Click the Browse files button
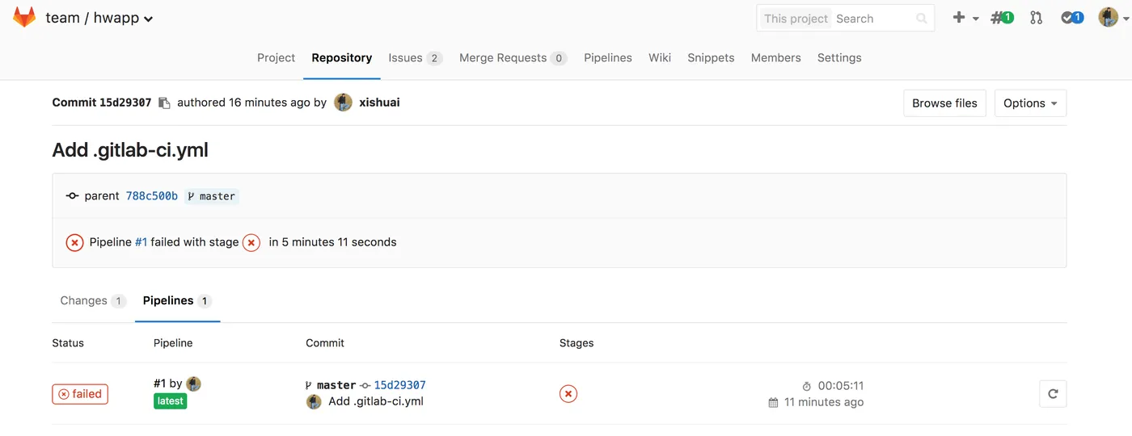The width and height of the screenshot is (1132, 436). pos(944,103)
